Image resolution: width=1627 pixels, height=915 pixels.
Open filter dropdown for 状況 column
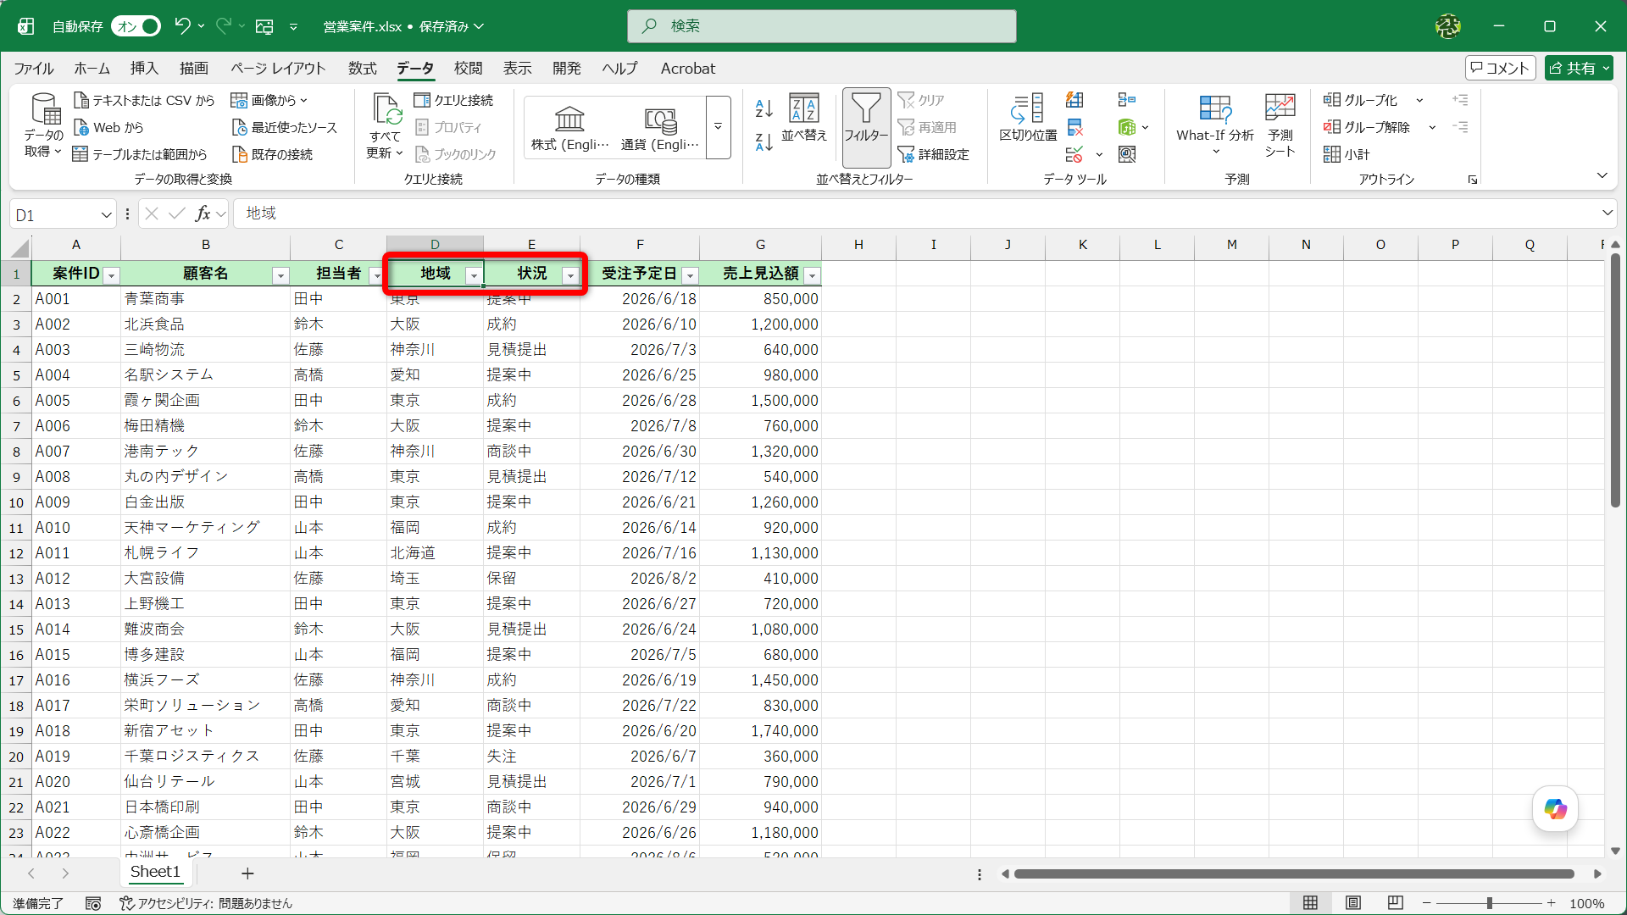coord(570,275)
